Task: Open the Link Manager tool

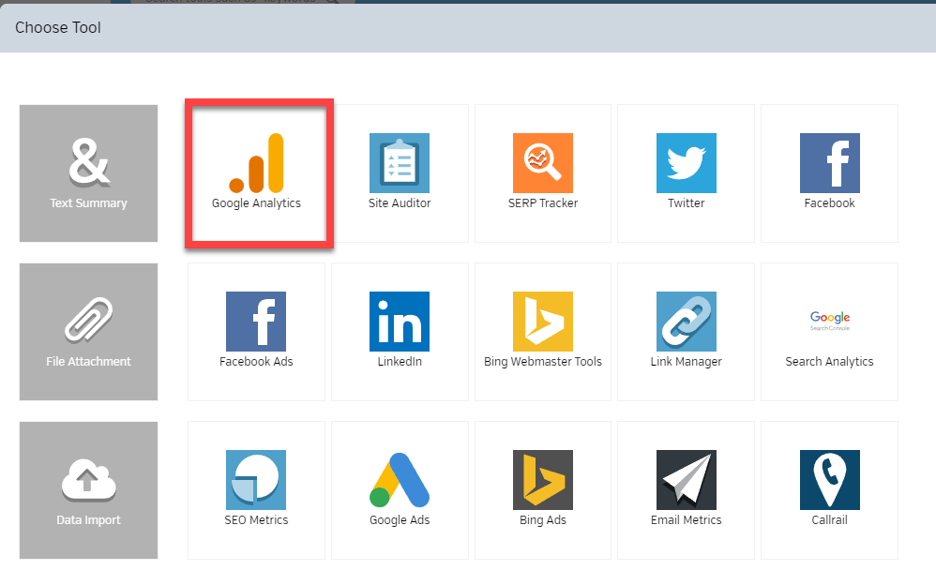Action: (686, 332)
